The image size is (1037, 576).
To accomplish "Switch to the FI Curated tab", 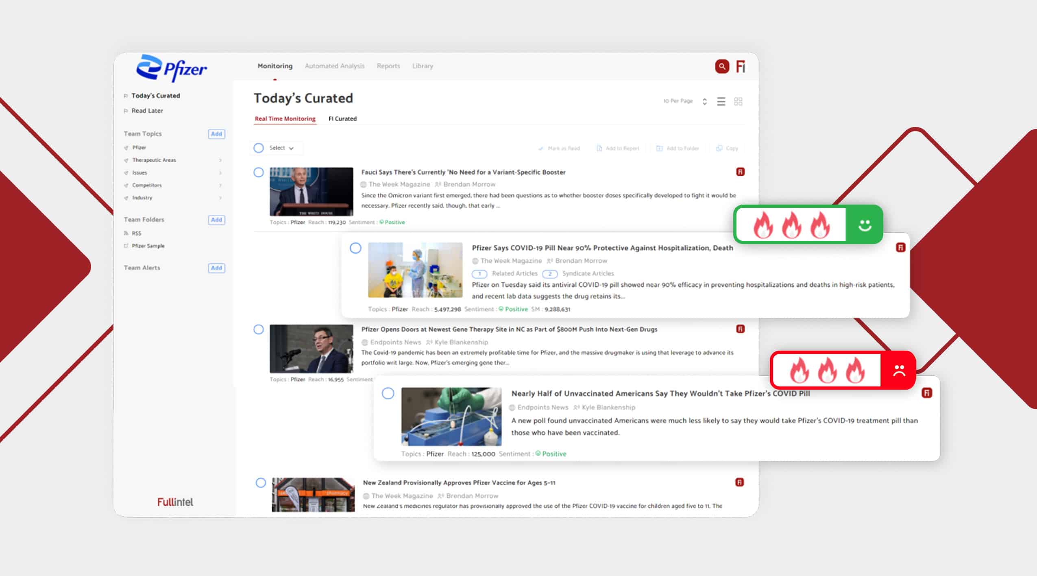I will (x=342, y=118).
